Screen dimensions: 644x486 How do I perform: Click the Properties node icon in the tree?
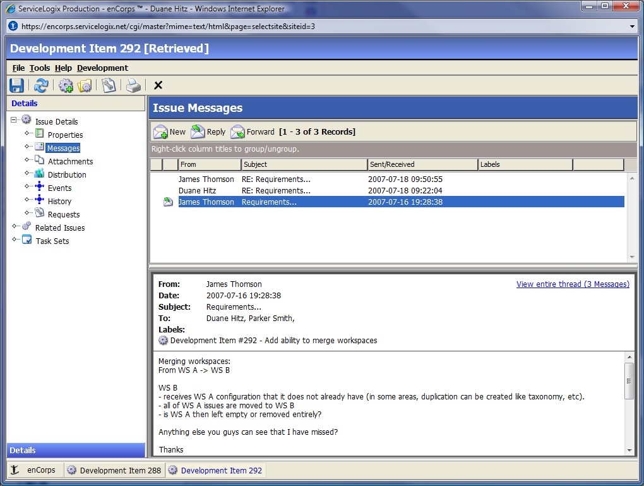point(39,133)
